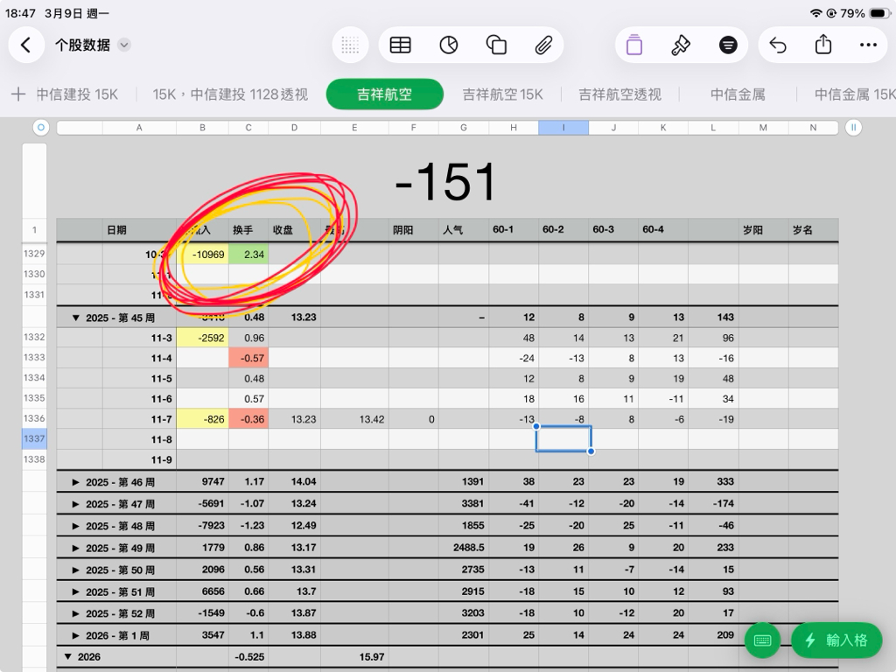Tap the undo arrow icon
The width and height of the screenshot is (896, 672).
(x=778, y=45)
